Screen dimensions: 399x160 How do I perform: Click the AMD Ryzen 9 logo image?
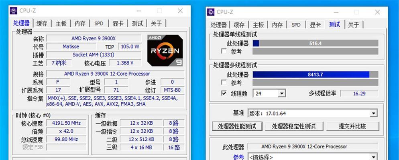165,50
